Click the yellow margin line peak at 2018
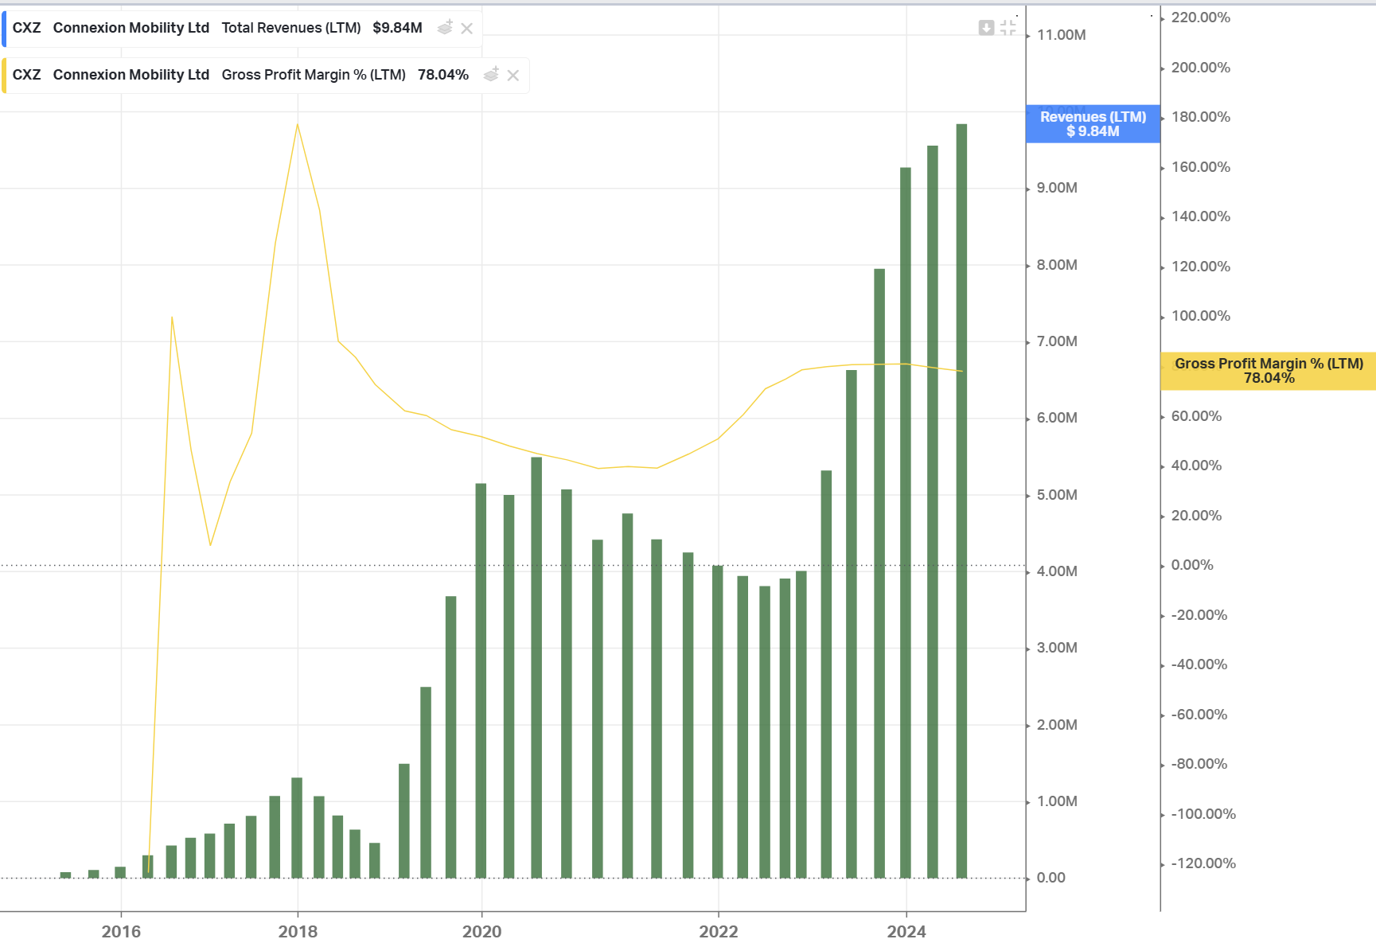Screen dimensions: 1376x943 [x=298, y=124]
